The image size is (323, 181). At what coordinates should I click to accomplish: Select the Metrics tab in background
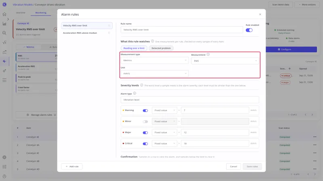tap(29, 47)
